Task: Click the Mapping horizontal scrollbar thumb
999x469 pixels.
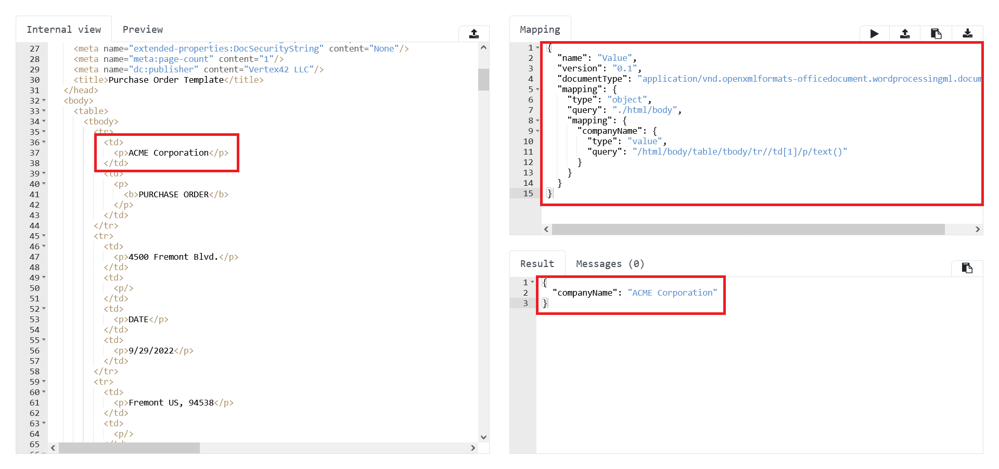Action: (748, 230)
